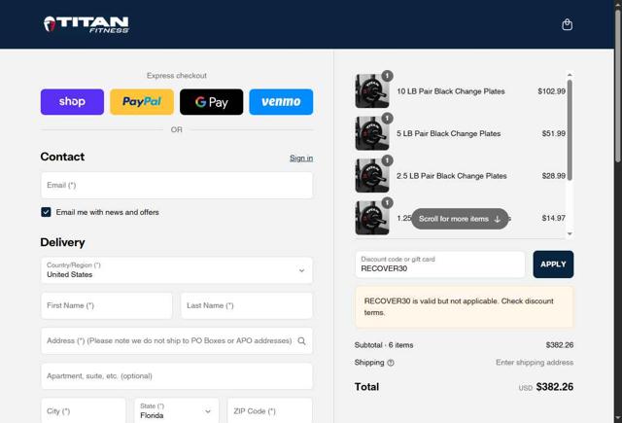This screenshot has height=423, width=622.
Task: Click the 1.25 LB plates thumbnail
Action: [x=372, y=218]
